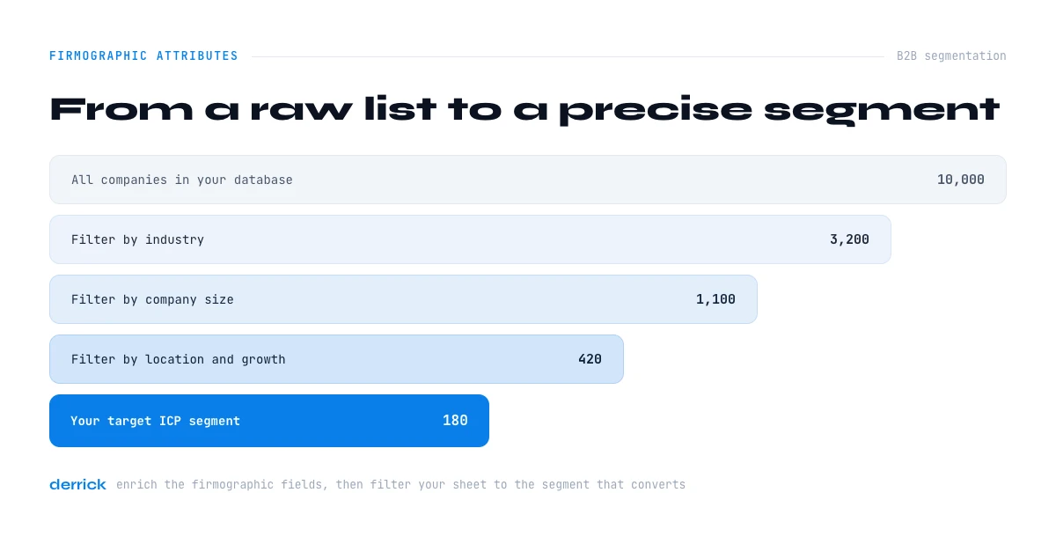Click the 'Filter by location and growth' bar
The width and height of the screenshot is (1056, 544).
pos(336,359)
